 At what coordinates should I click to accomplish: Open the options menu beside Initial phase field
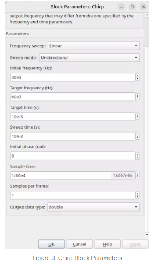[137, 156]
